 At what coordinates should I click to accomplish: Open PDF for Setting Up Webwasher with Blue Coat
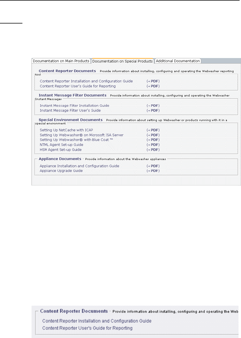153,140
